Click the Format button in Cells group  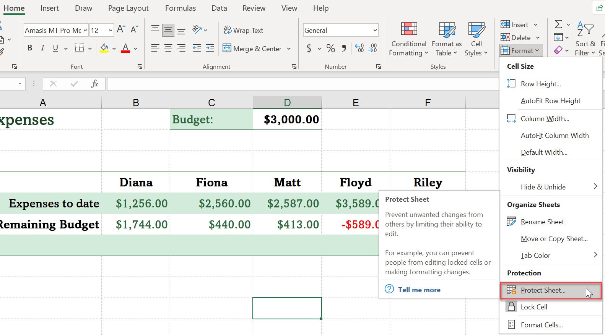[521, 50]
